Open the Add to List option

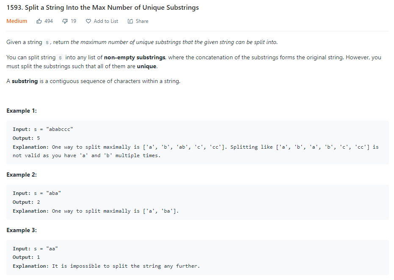click(x=105, y=21)
